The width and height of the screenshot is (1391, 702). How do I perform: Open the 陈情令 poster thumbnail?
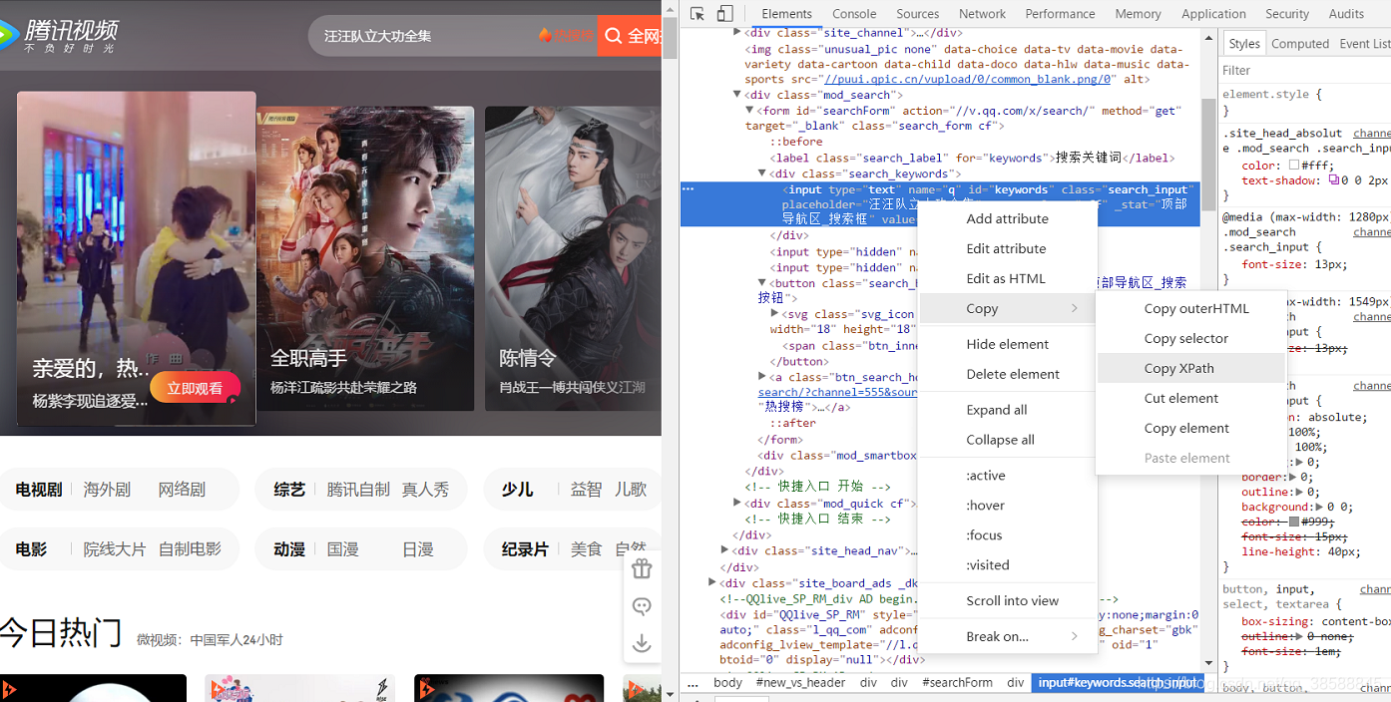click(x=573, y=259)
